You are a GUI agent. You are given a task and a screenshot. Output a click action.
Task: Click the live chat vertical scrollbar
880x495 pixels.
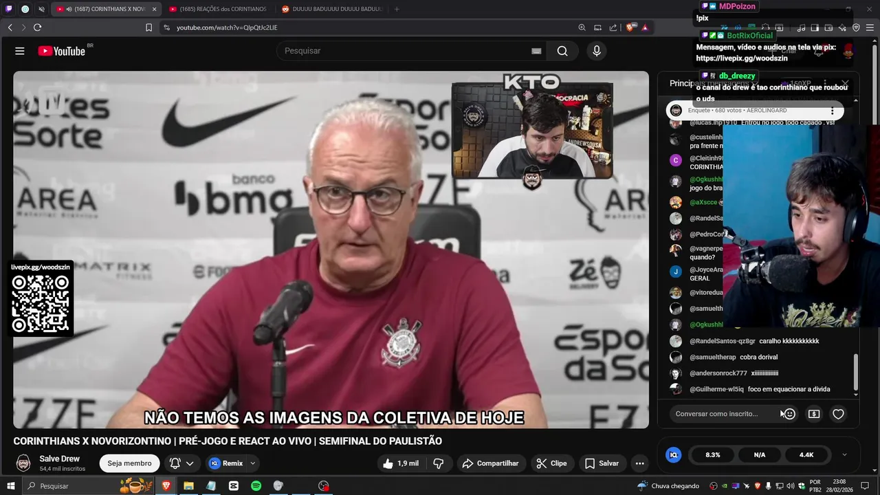tap(856, 371)
